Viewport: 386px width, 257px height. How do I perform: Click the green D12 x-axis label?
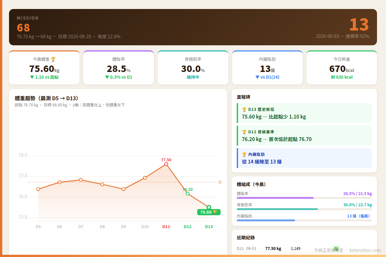point(188,227)
